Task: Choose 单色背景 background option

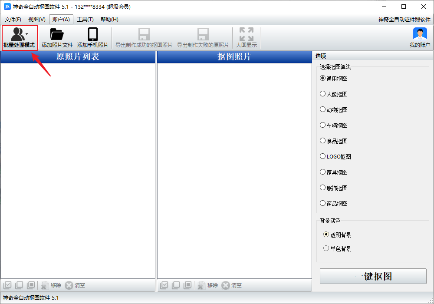Action: click(326, 248)
